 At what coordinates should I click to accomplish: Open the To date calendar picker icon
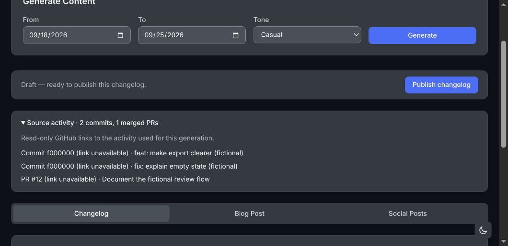coord(235,35)
